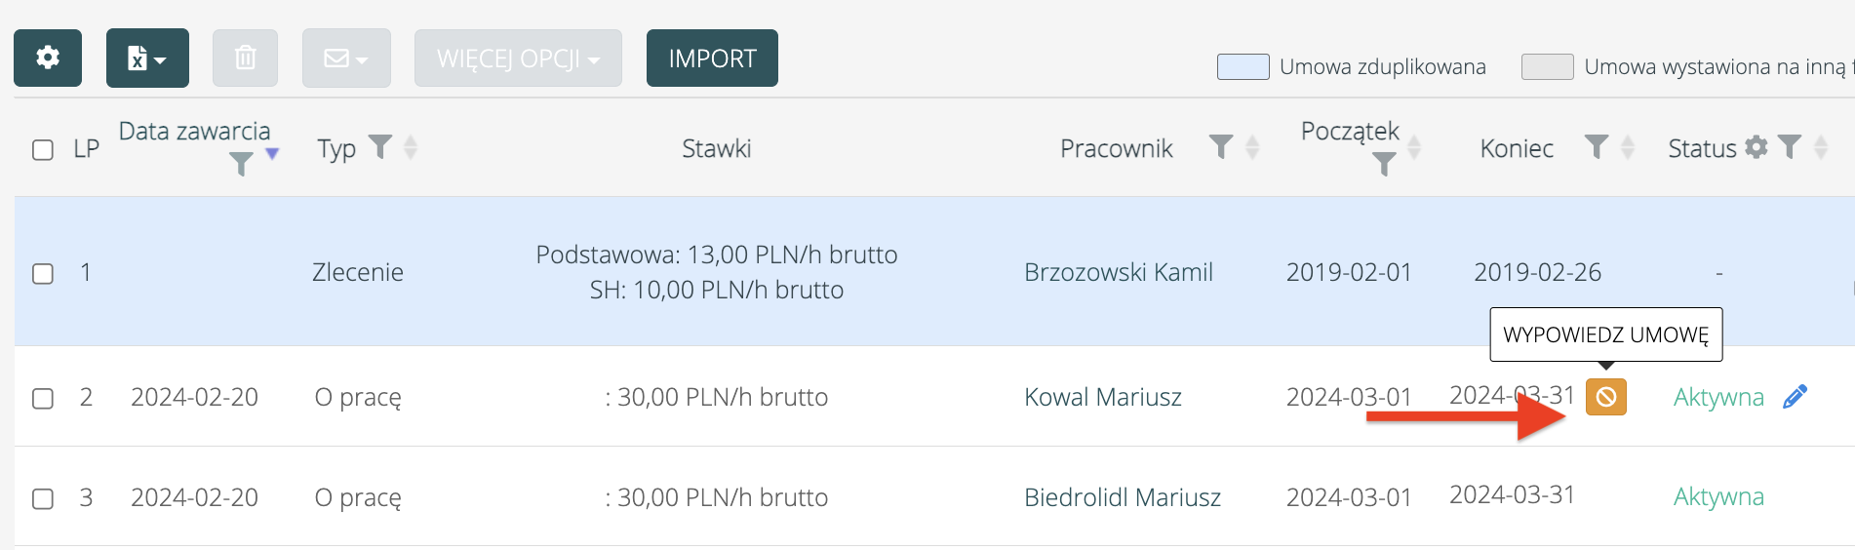
Task: Open employee Kowal Mariusz link
Action: pyautogui.click(x=1102, y=397)
